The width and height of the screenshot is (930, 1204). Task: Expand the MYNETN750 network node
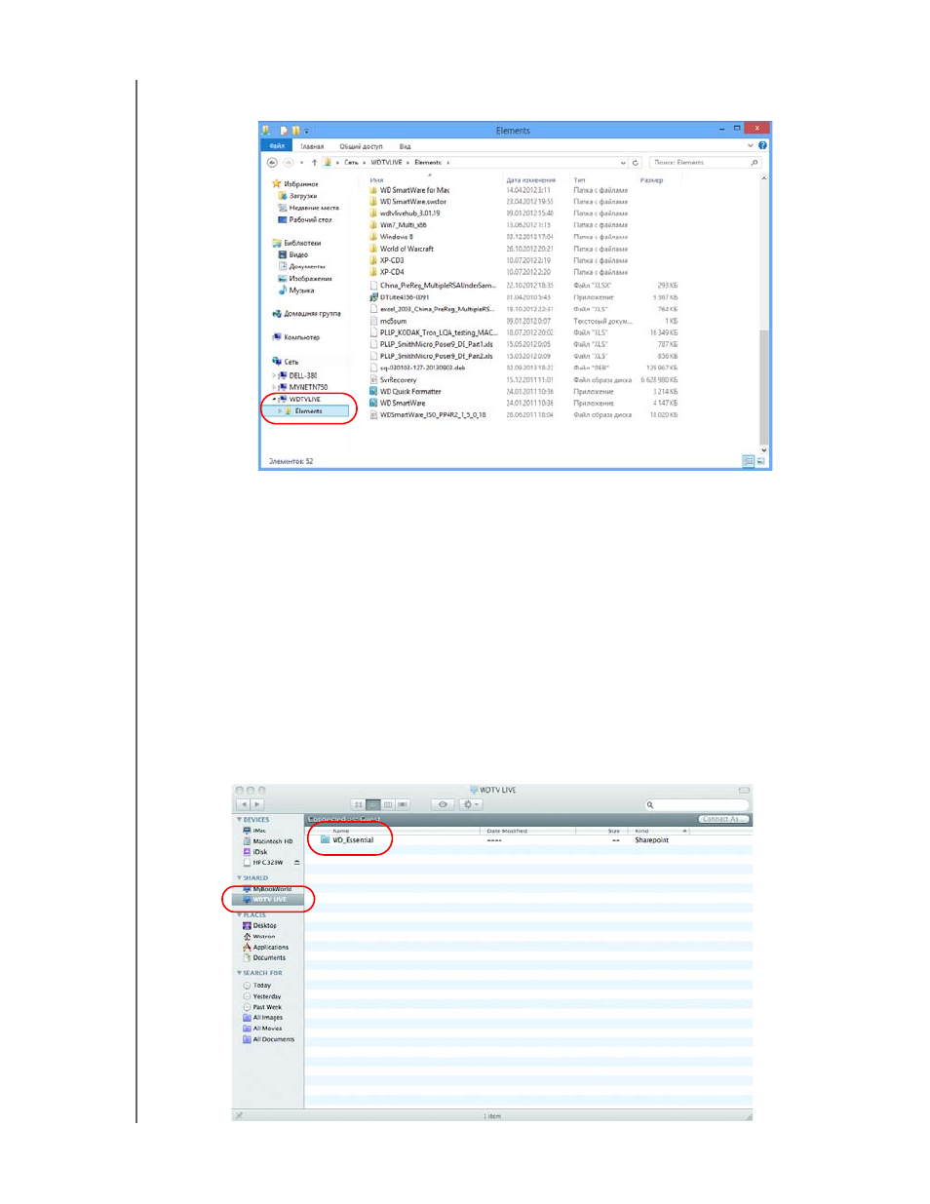(x=274, y=387)
